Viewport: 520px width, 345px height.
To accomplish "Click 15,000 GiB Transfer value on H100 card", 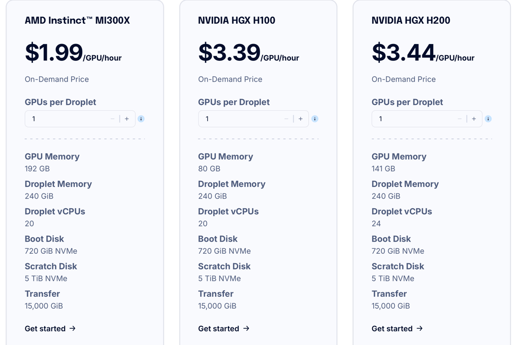I will click(x=217, y=306).
